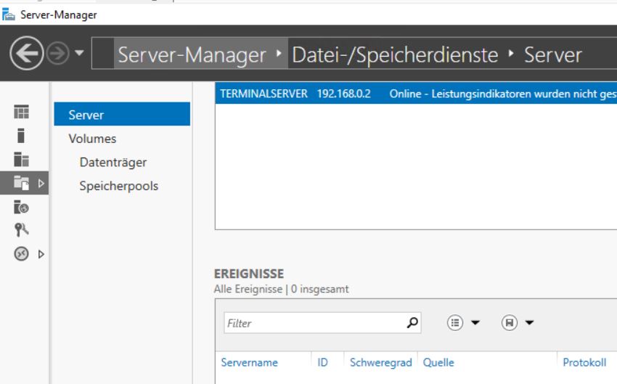Viewport: 617px width, 384px height.
Task: Click Datei-/Speicherdienste in the breadcrumb
Action: 395,54
